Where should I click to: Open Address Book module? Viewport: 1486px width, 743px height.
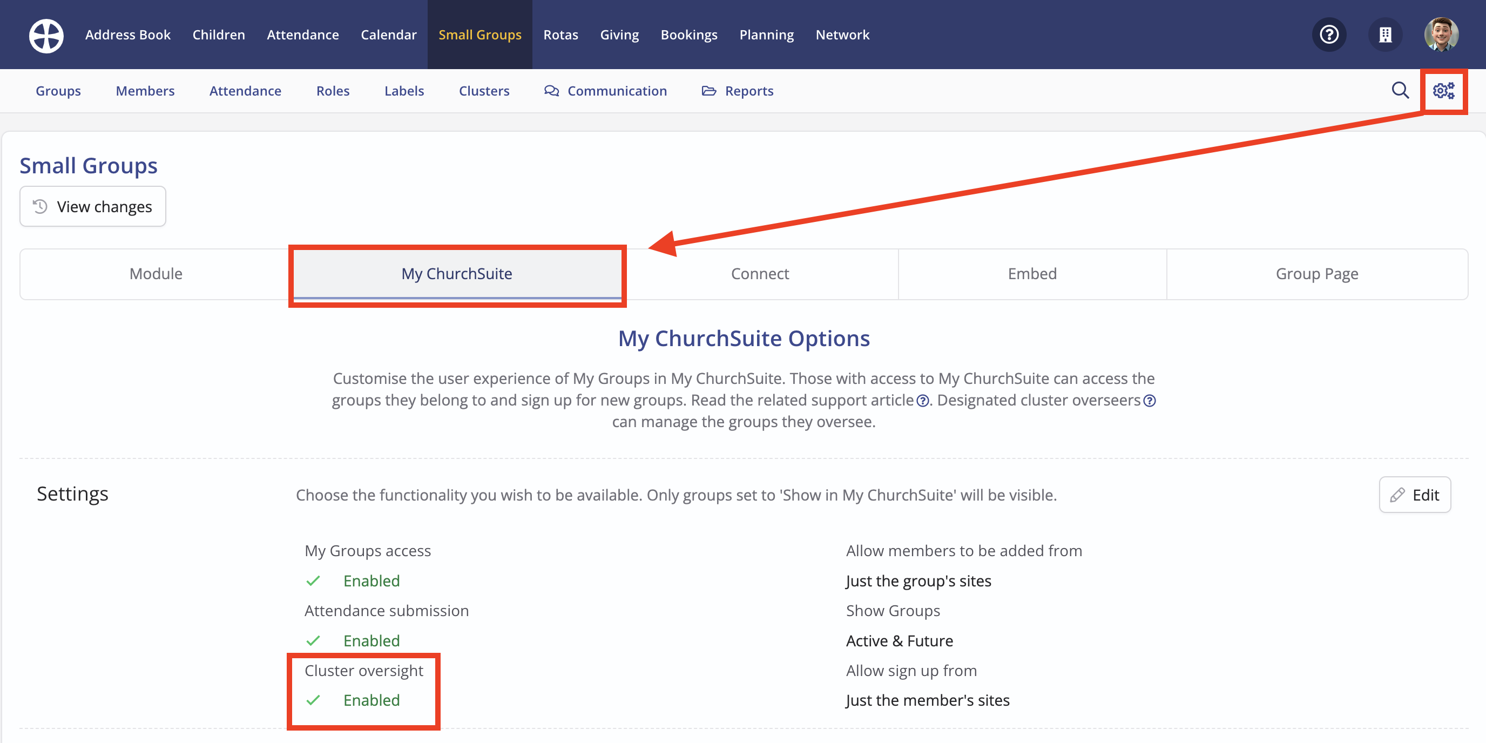tap(128, 35)
